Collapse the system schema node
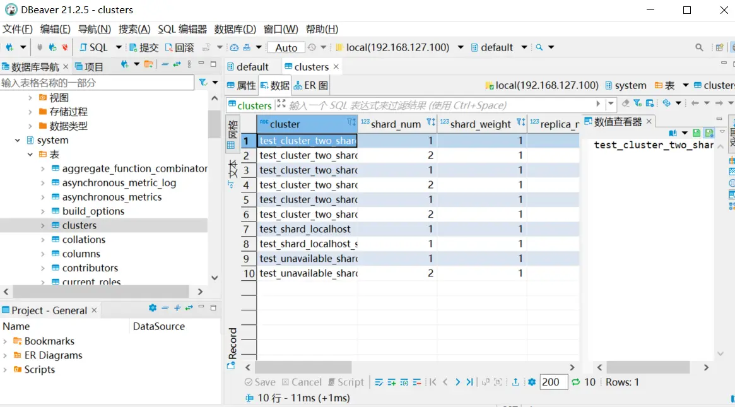 pyautogui.click(x=17, y=140)
